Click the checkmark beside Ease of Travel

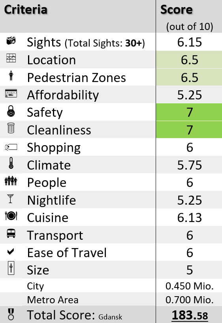(x=11, y=251)
